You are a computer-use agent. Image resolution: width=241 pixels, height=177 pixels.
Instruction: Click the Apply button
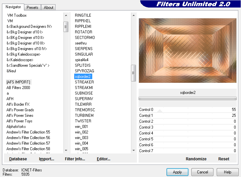[x=177, y=172]
